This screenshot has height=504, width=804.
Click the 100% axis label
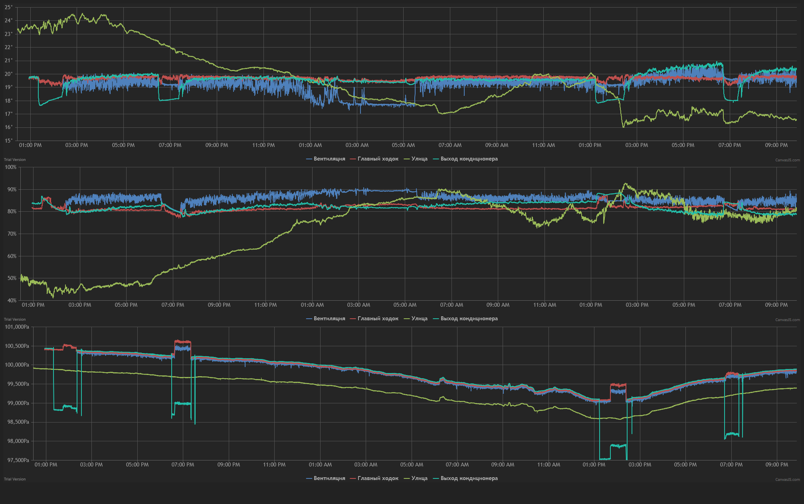(10, 167)
